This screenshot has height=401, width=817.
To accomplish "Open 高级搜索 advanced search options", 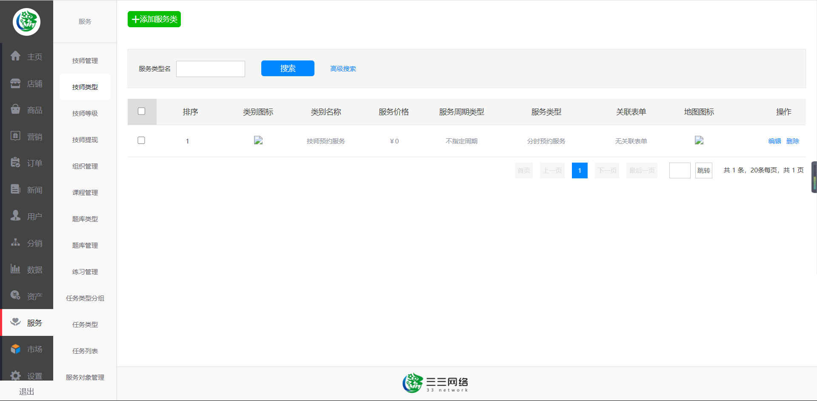I will coord(343,69).
